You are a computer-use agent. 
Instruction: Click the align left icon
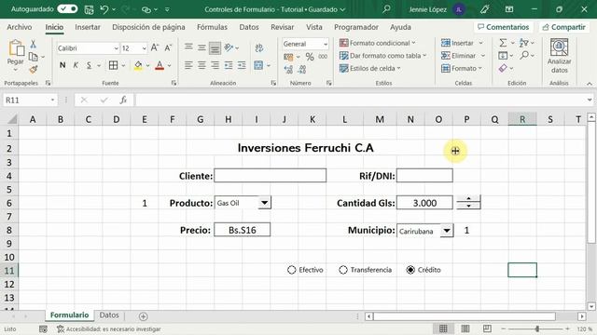(x=188, y=65)
